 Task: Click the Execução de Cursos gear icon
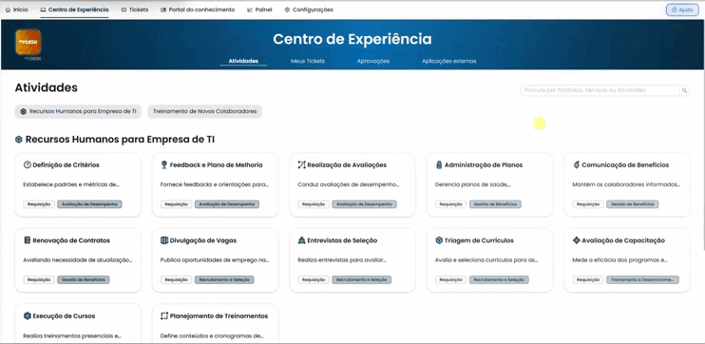(x=27, y=316)
